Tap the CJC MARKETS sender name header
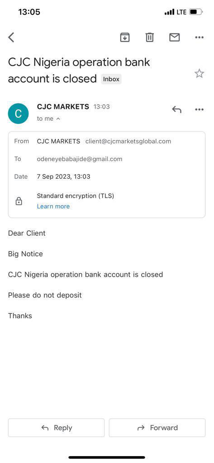The height and width of the screenshot is (463, 214). coord(63,107)
